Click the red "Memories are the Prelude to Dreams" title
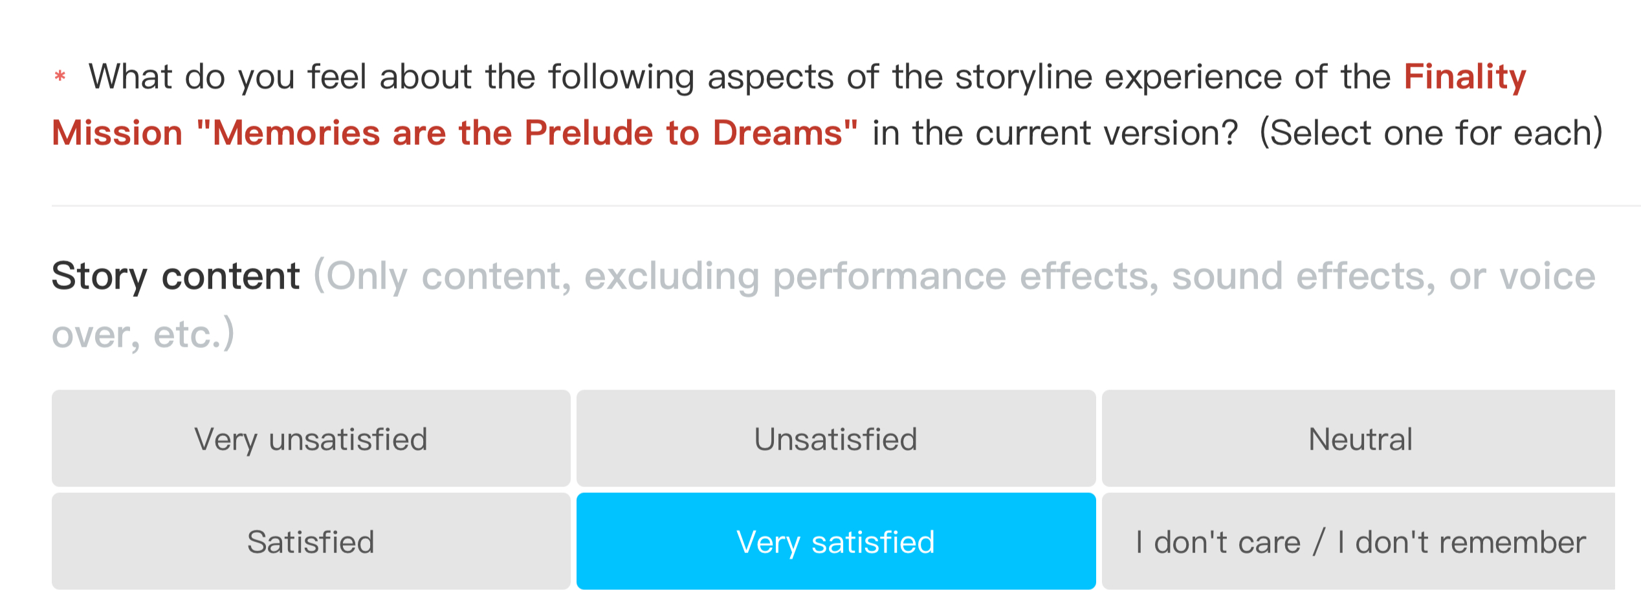 pyautogui.click(x=527, y=133)
